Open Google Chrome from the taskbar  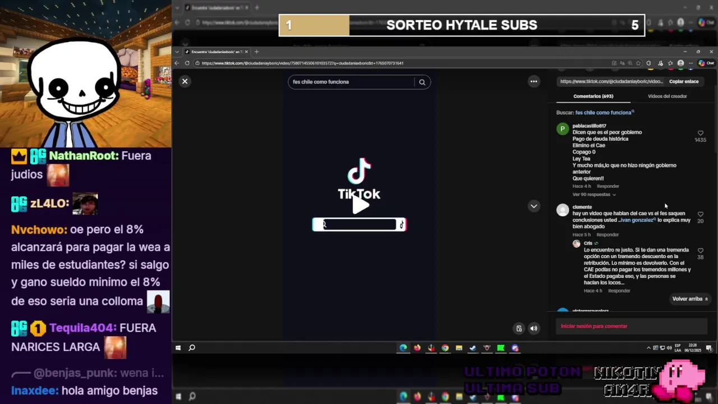coord(445,348)
